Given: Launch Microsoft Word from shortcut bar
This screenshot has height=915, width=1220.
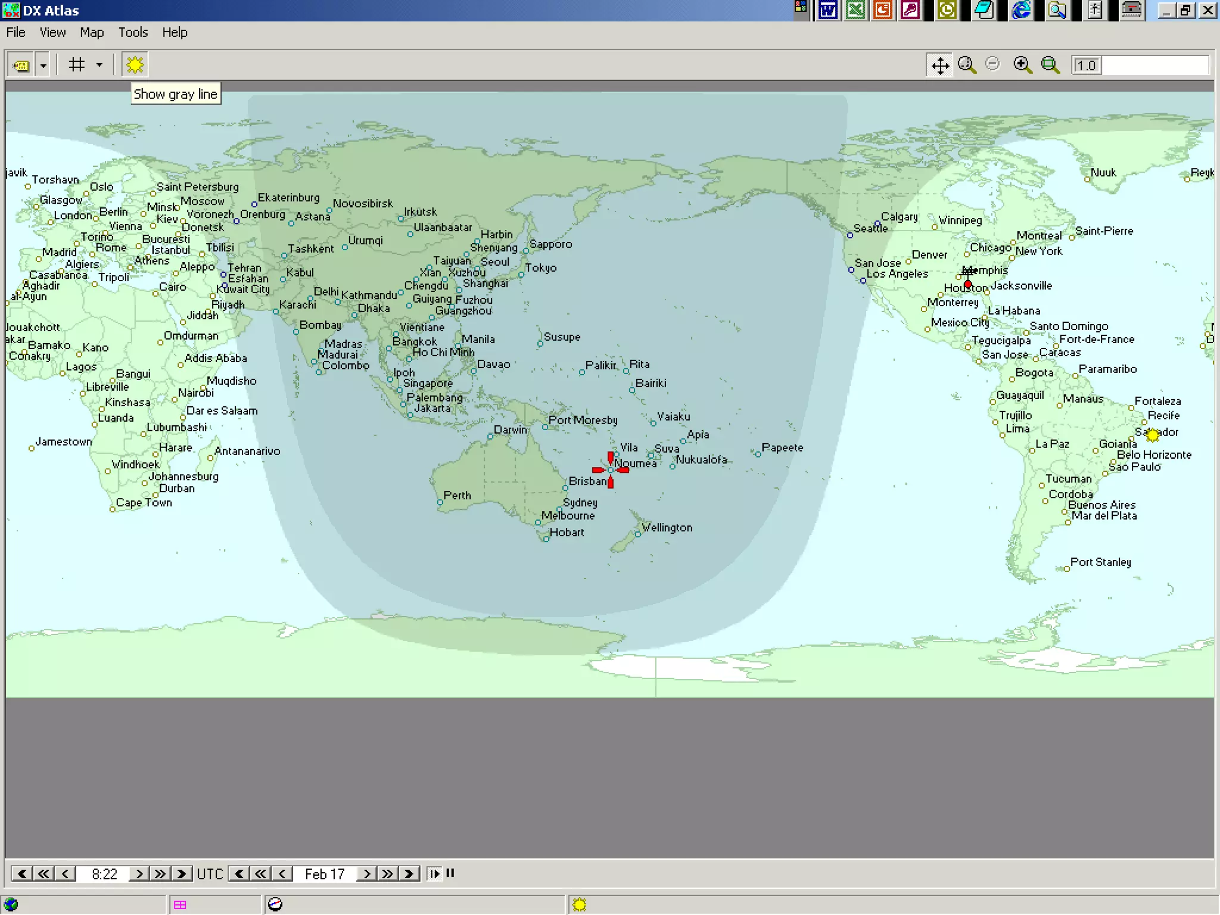Looking at the screenshot, I should point(828,10).
